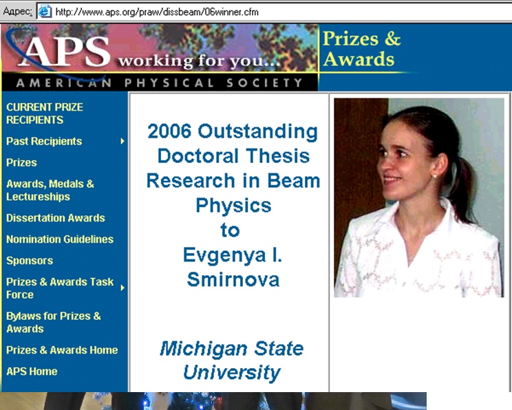
Task: Click Michigan State University text
Action: pos(232,360)
